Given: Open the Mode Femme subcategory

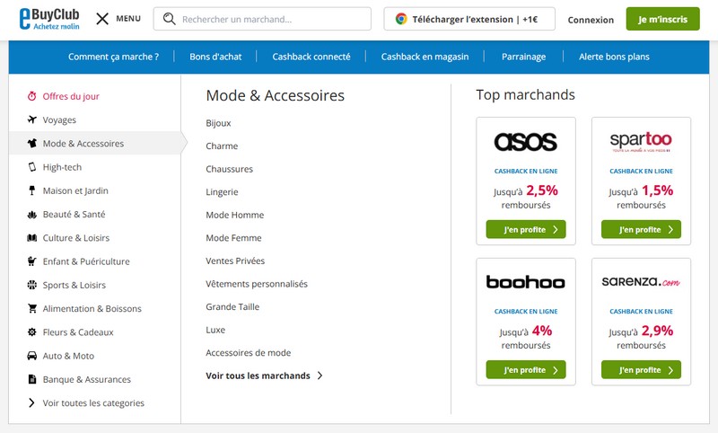Looking at the screenshot, I should tap(233, 238).
